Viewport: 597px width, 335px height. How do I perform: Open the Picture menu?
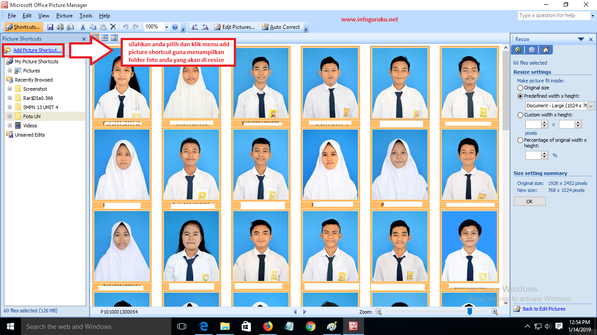(64, 16)
